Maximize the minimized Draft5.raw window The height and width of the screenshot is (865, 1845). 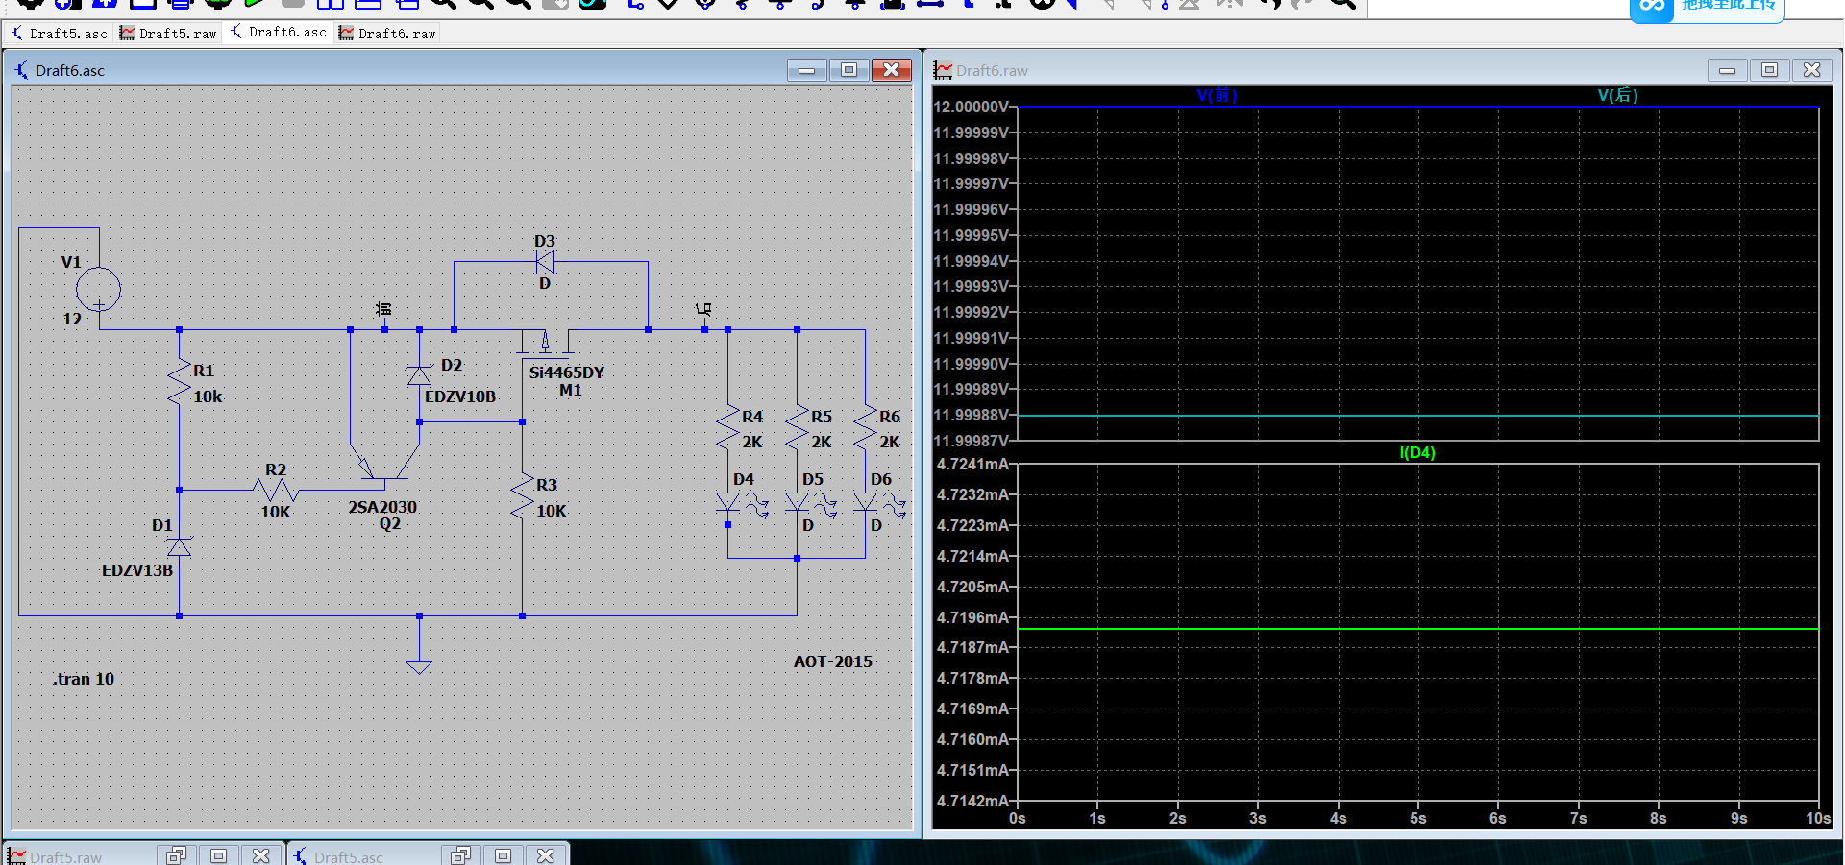pos(218,855)
